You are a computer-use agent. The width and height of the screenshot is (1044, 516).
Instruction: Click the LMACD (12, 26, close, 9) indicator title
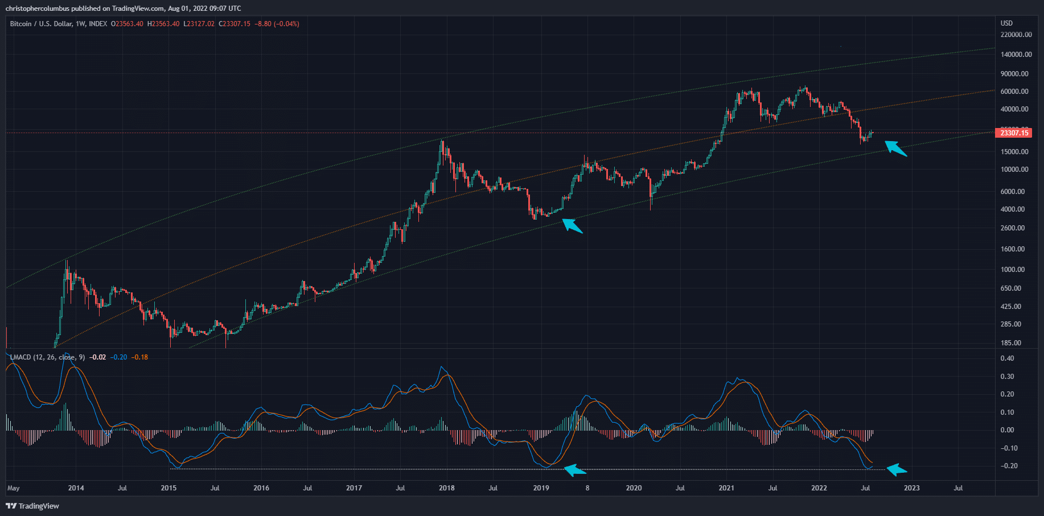pyautogui.click(x=48, y=357)
